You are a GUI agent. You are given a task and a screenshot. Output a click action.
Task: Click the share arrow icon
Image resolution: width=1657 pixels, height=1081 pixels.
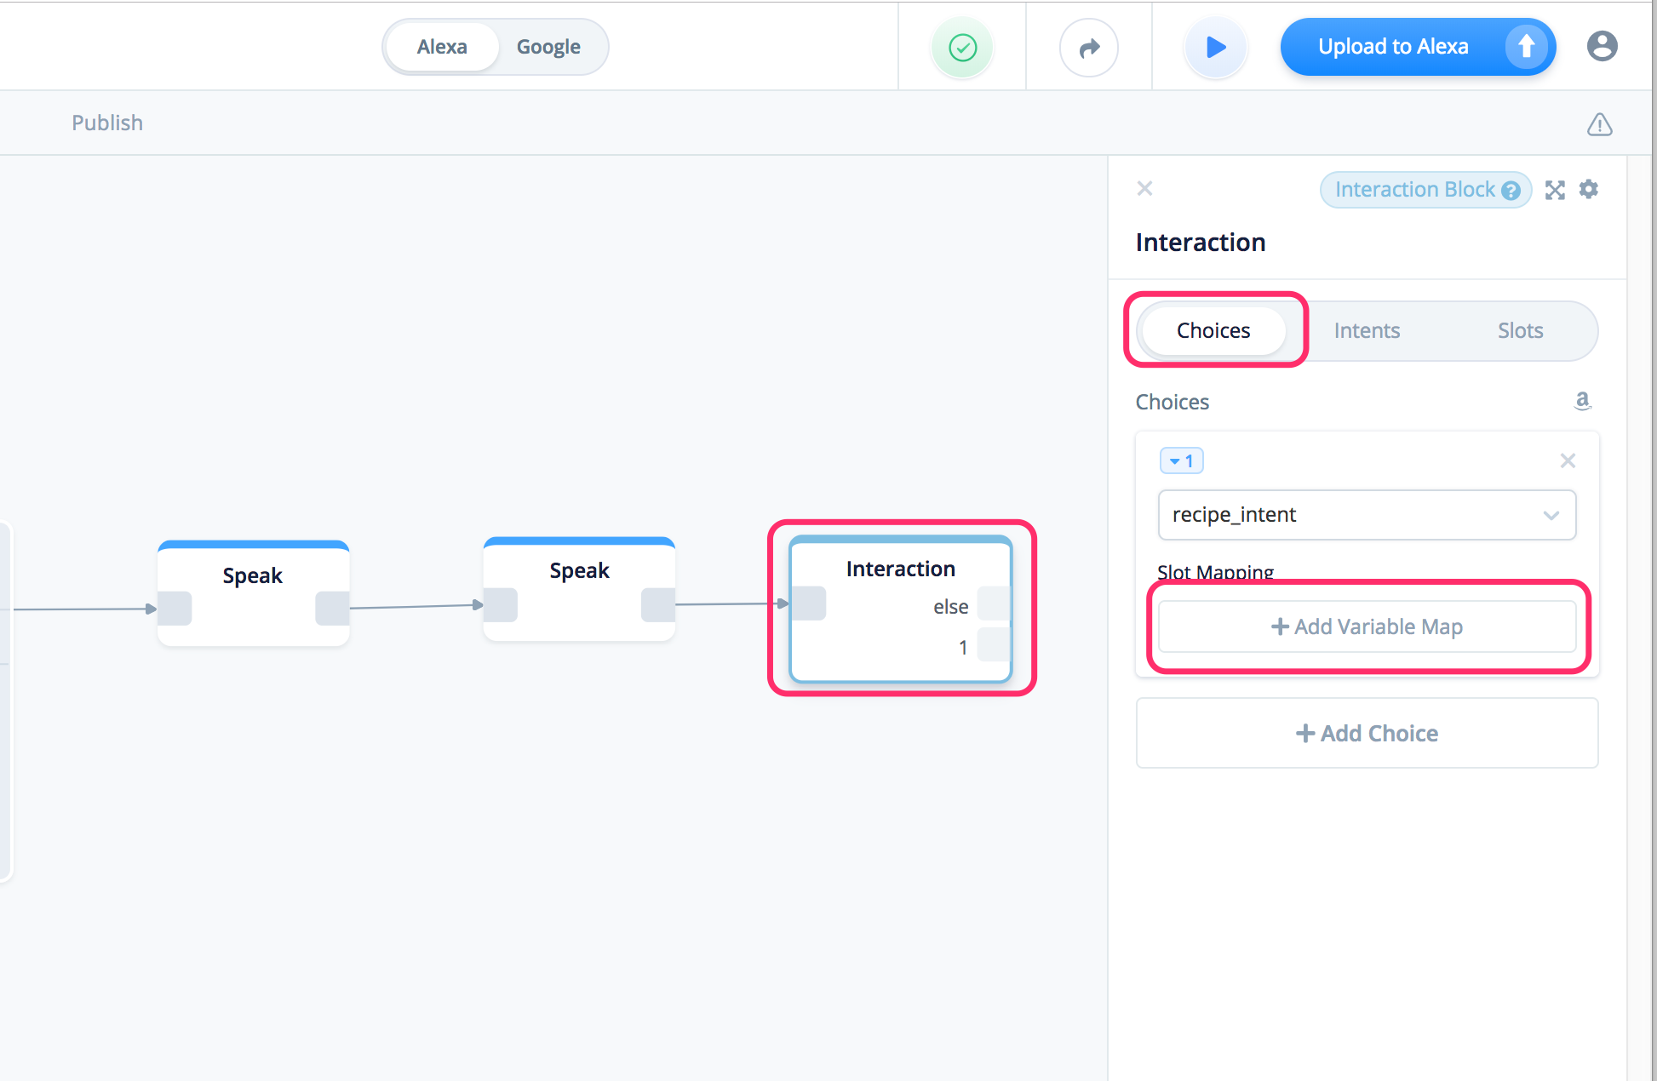point(1088,48)
